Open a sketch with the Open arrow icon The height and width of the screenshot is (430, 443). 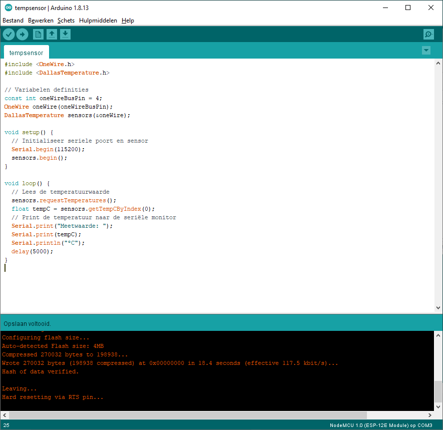(x=52, y=35)
